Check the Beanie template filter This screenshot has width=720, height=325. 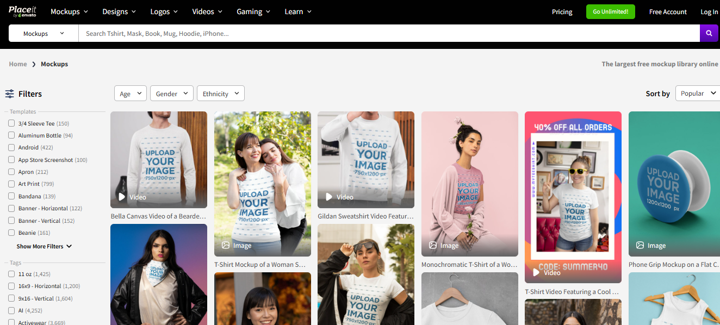tap(11, 233)
